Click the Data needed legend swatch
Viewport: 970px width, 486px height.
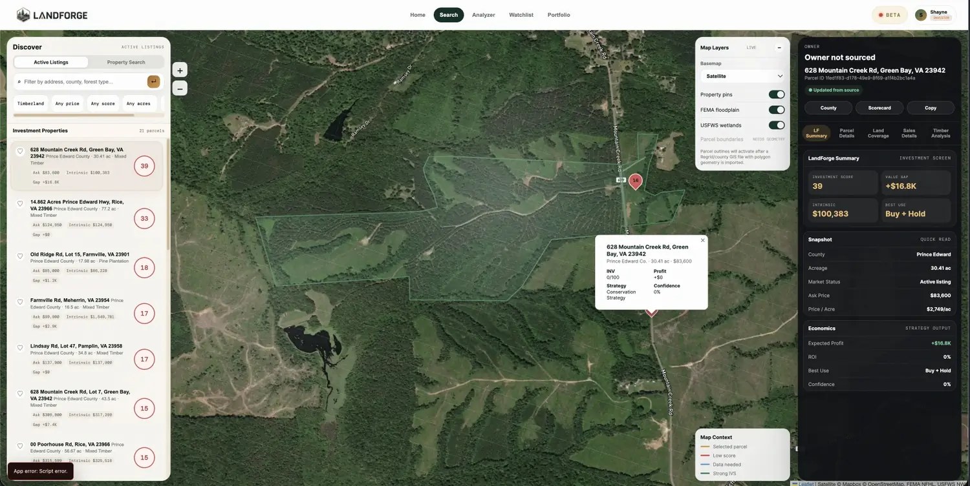706,465
